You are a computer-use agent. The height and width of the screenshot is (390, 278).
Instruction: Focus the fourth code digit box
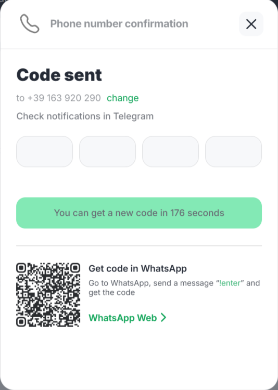(x=233, y=151)
